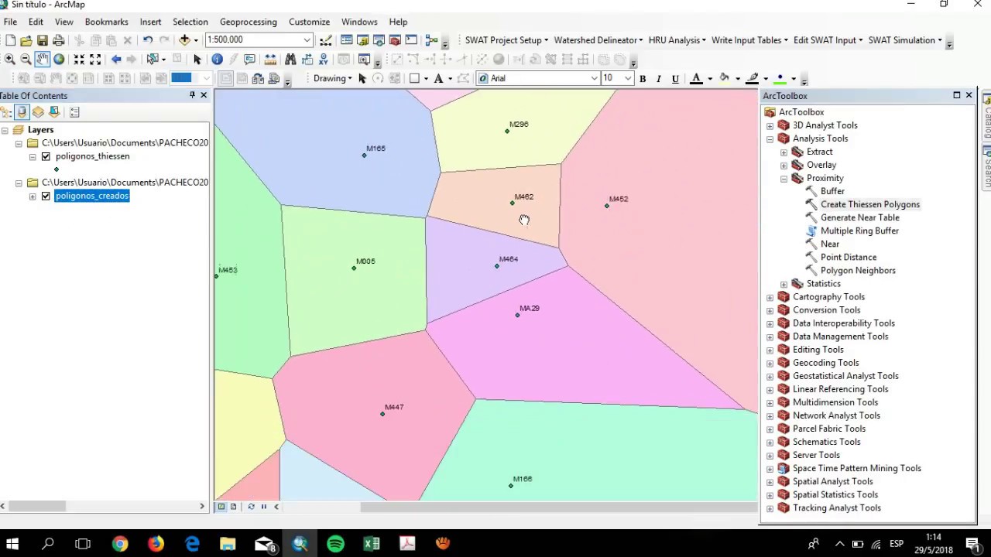Refresh the map view
Viewport: 991px width, 557px height.
tap(251, 507)
